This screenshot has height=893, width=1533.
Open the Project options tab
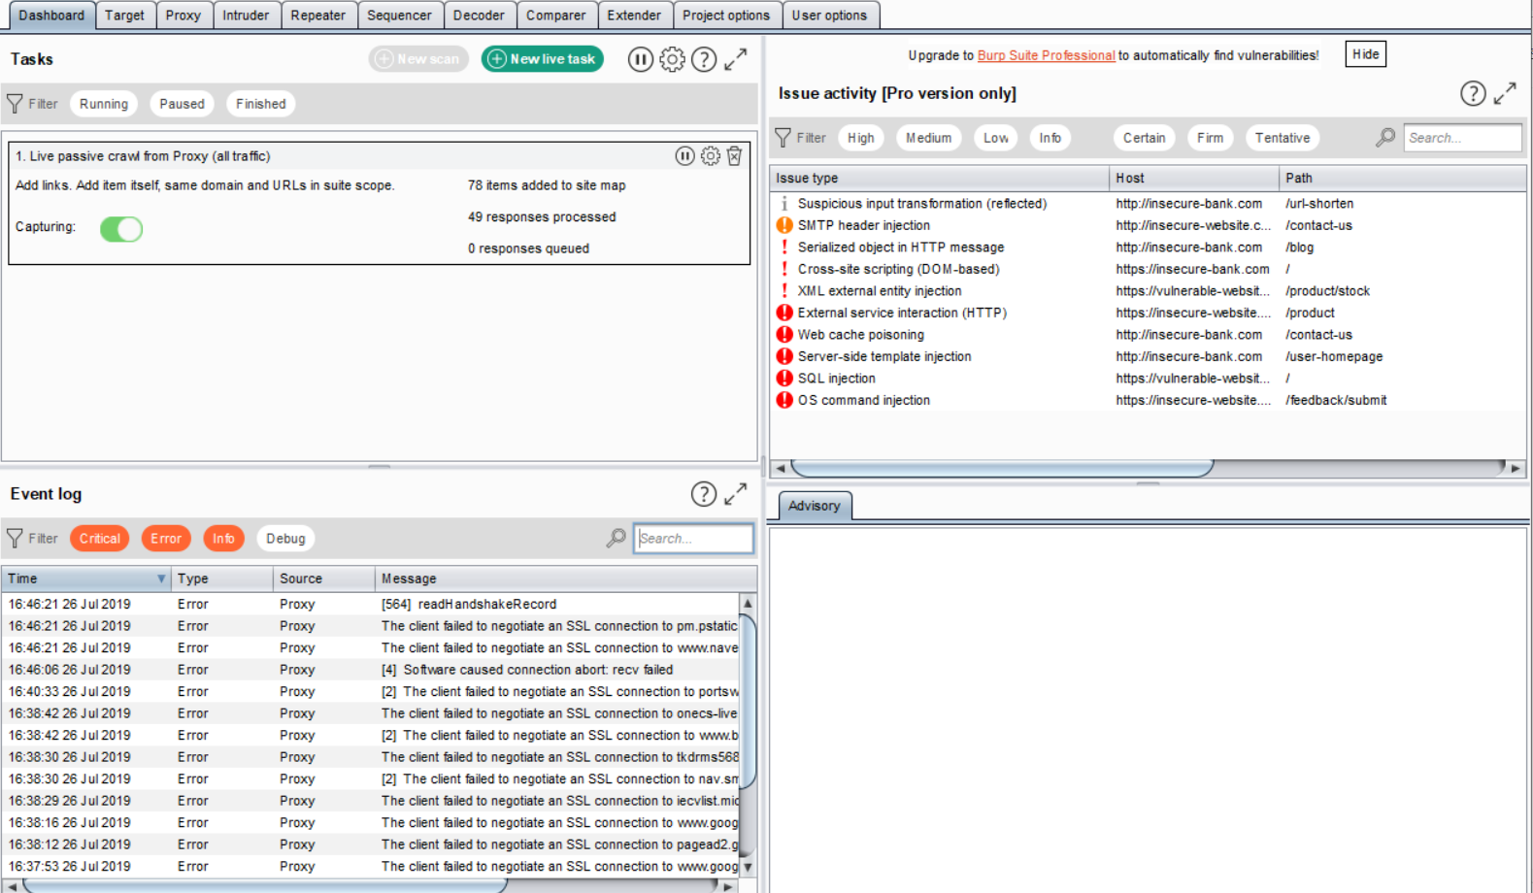[x=726, y=16]
